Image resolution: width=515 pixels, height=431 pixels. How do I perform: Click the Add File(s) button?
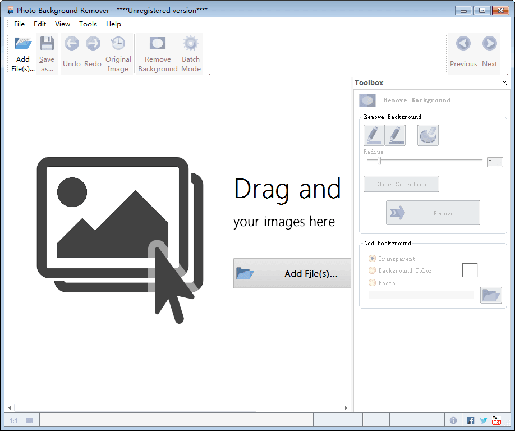coord(292,273)
